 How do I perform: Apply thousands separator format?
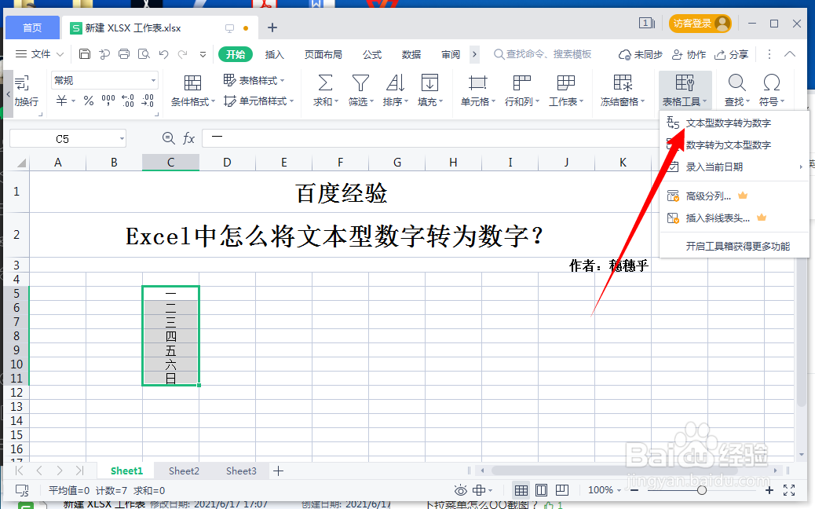click(x=108, y=101)
